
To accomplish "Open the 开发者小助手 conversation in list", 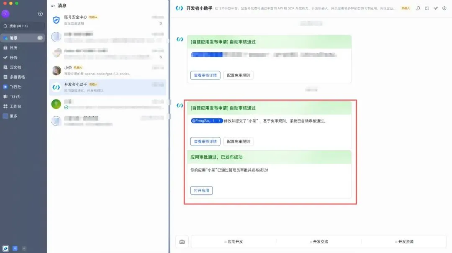I will 108,87.
